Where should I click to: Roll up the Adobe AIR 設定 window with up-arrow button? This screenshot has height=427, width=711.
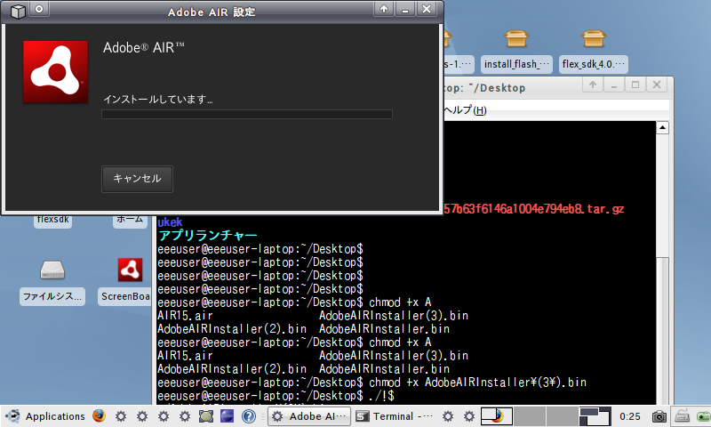pyautogui.click(x=384, y=9)
